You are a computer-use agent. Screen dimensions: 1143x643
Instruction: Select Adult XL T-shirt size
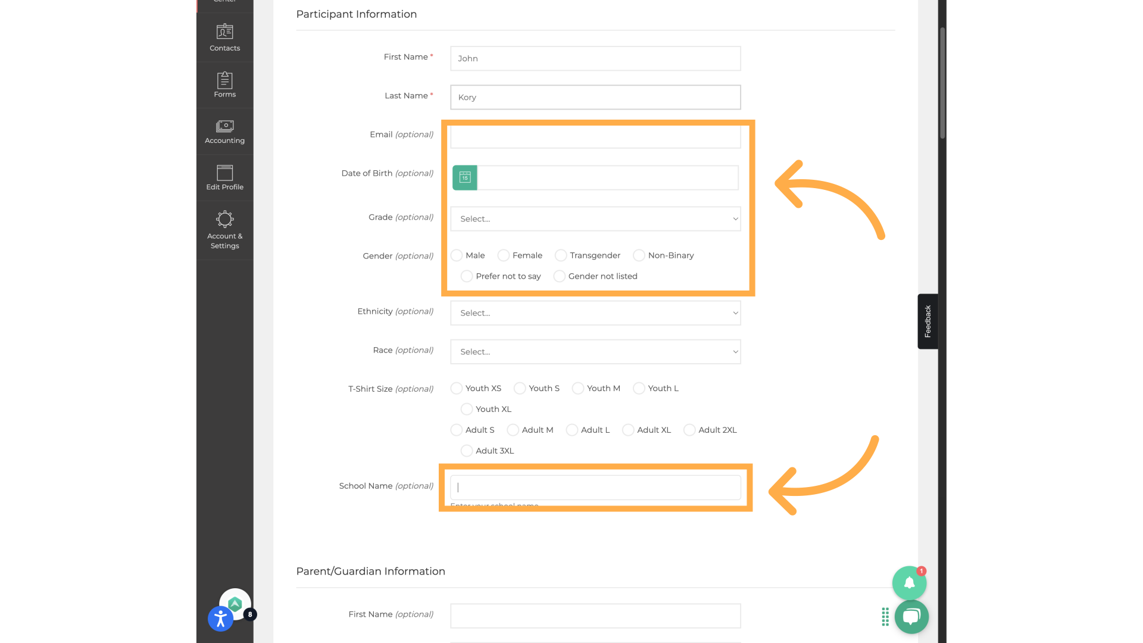pyautogui.click(x=628, y=430)
